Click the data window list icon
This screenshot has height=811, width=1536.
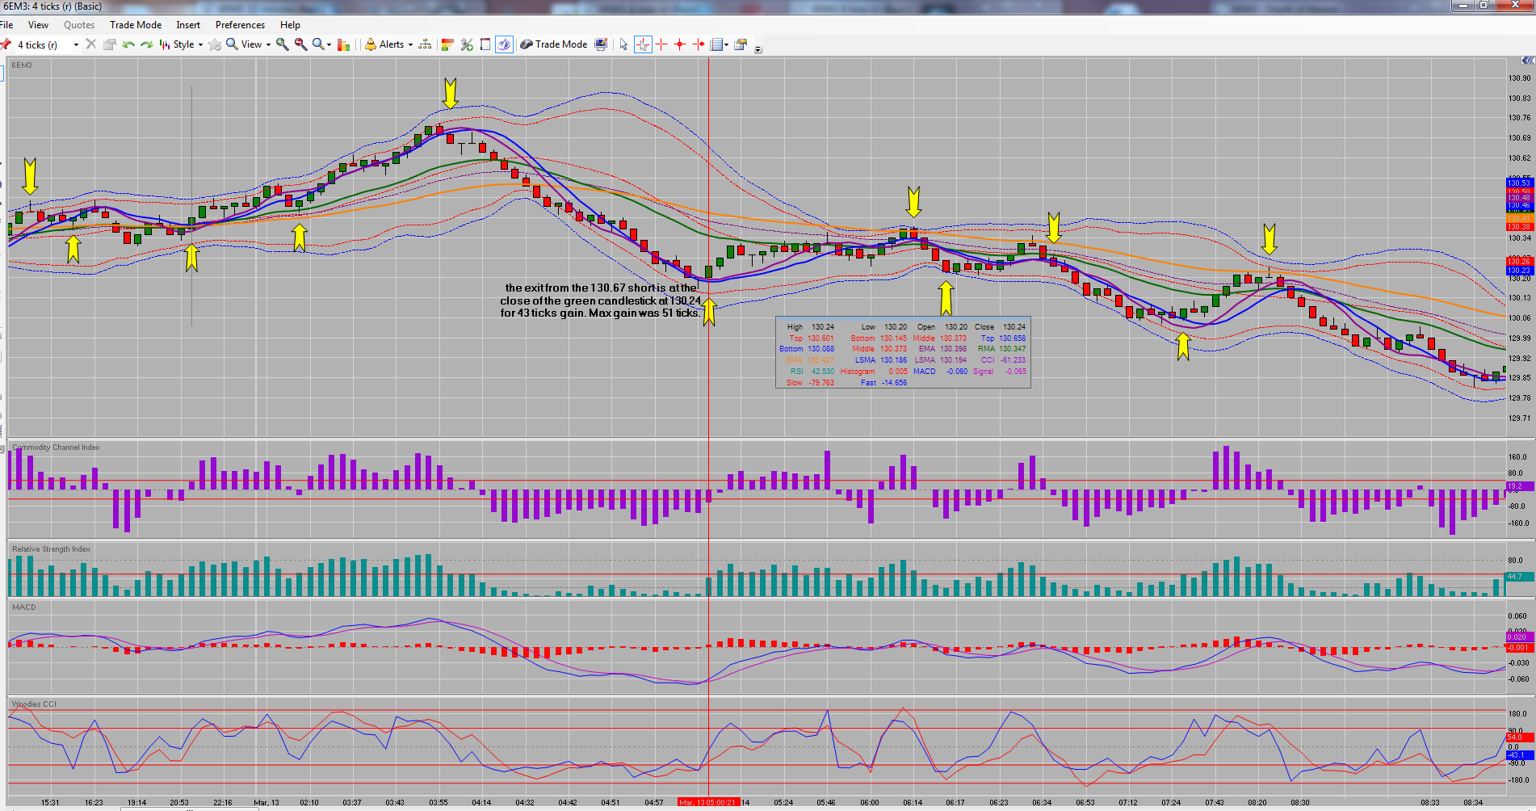[x=716, y=44]
